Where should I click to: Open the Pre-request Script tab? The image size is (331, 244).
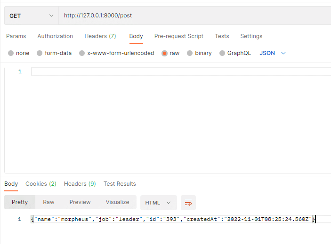click(x=179, y=36)
